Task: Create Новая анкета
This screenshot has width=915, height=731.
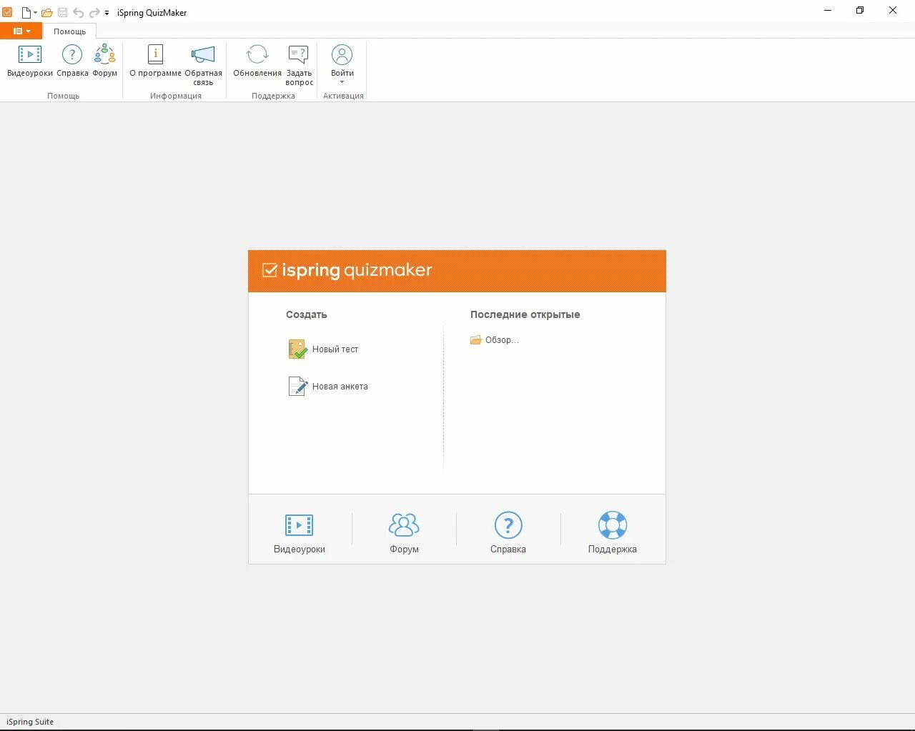Action: coord(328,386)
